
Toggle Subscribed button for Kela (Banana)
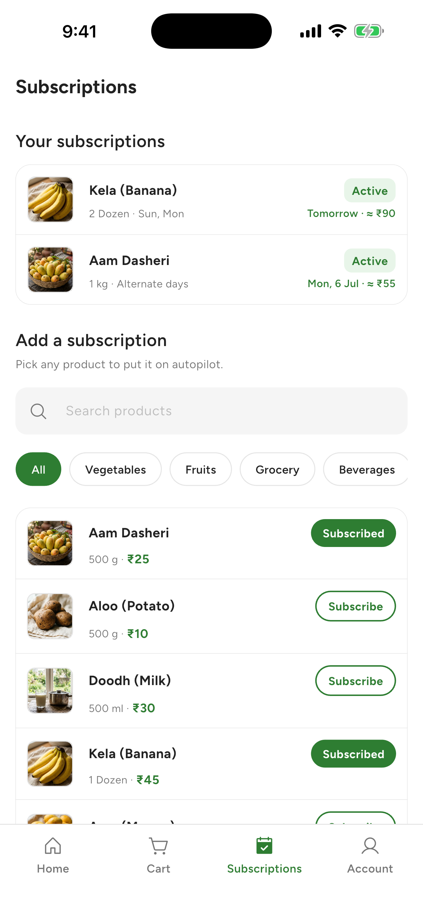pos(353,753)
